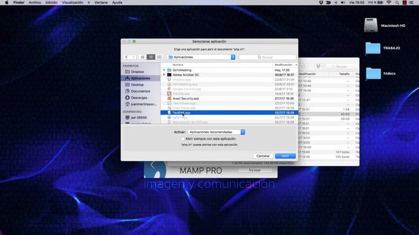Switch dialog to icon view
The width and height of the screenshot is (419, 235).
143,57
